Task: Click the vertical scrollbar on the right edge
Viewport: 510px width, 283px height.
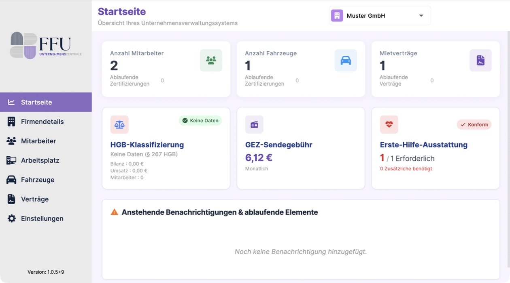Action: pyautogui.click(x=508, y=149)
